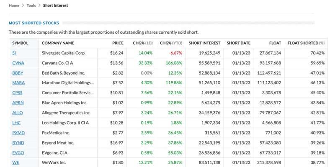The width and height of the screenshot is (335, 167).
Task: Open the WE ticker link
Action: tap(15, 162)
